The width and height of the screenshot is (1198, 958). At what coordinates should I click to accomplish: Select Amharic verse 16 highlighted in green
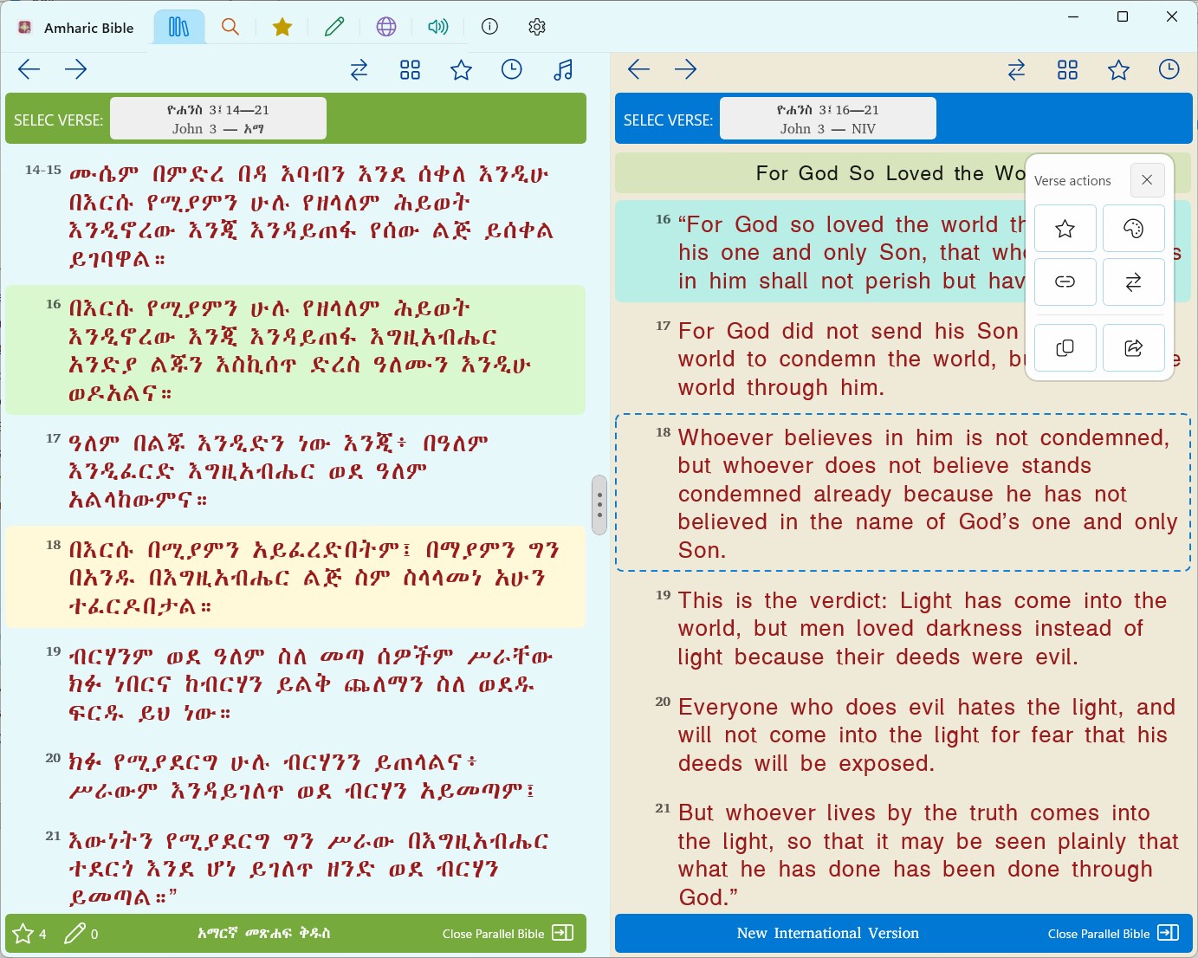[x=295, y=350]
